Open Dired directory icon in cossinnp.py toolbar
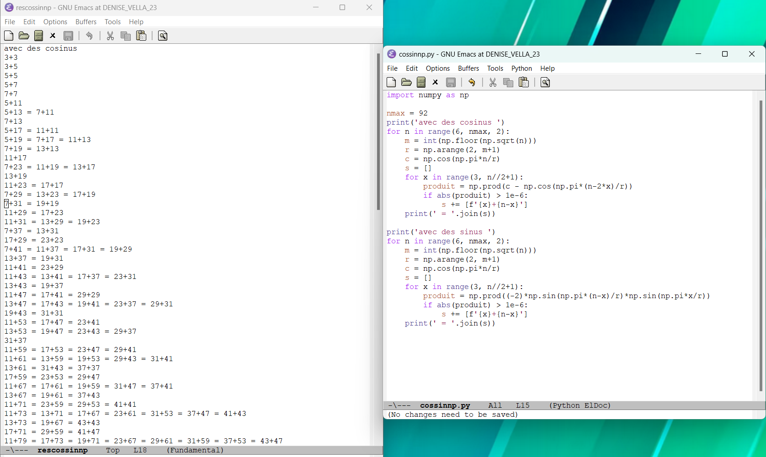 click(421, 82)
